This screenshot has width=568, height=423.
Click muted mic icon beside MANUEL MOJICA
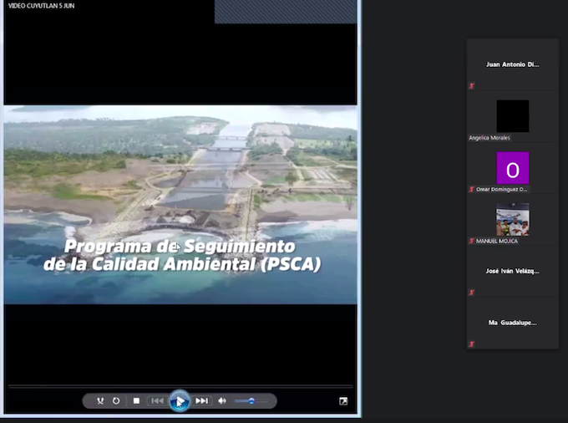point(471,241)
